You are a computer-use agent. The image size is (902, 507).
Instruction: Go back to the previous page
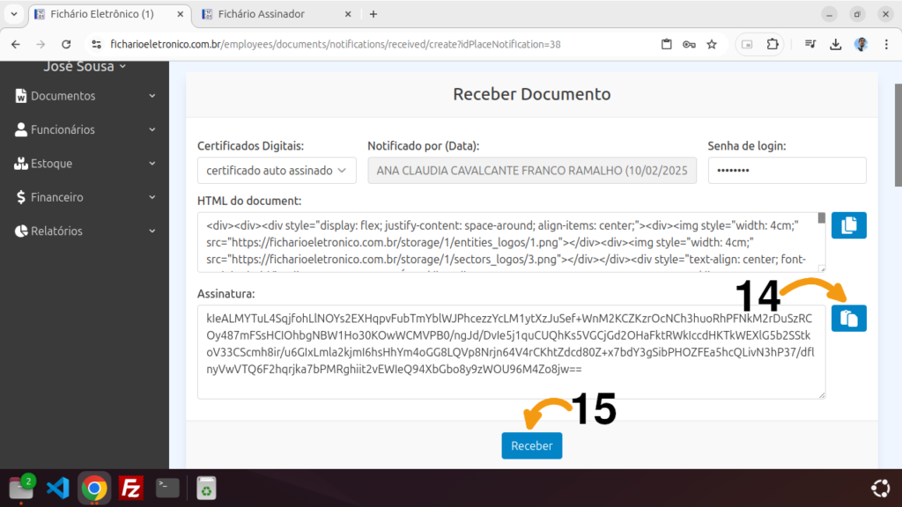click(x=16, y=44)
